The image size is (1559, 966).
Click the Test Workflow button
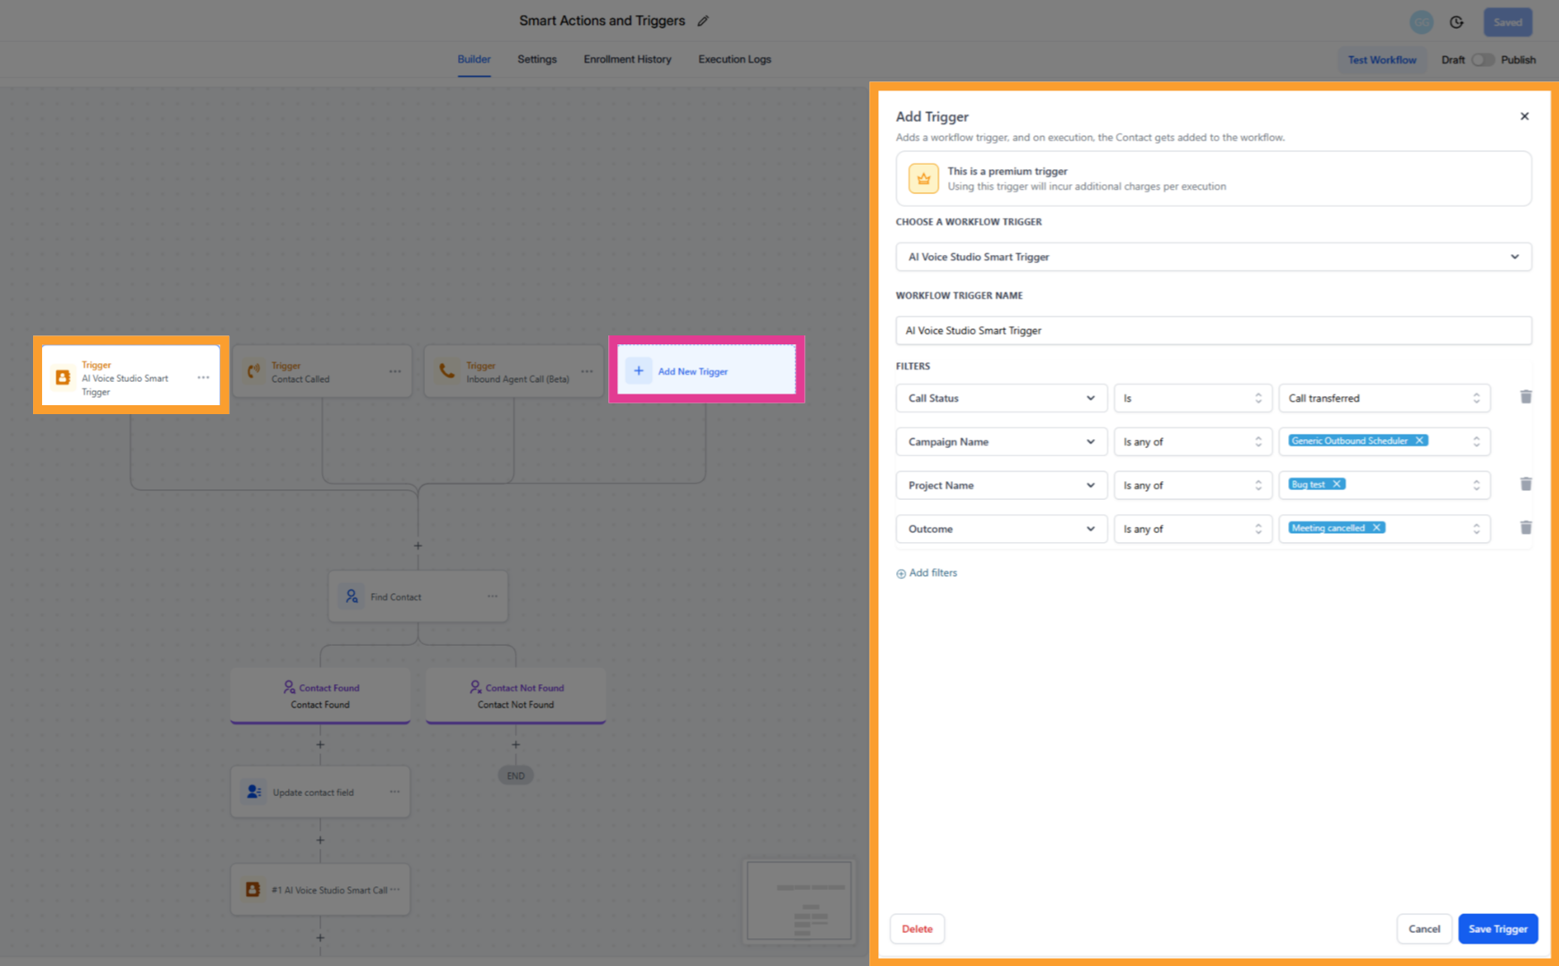pos(1382,60)
